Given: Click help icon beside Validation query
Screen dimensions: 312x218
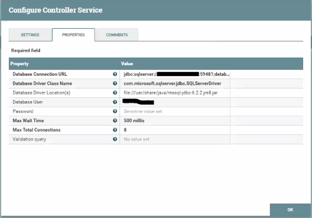Looking at the screenshot, I should pos(115,139).
